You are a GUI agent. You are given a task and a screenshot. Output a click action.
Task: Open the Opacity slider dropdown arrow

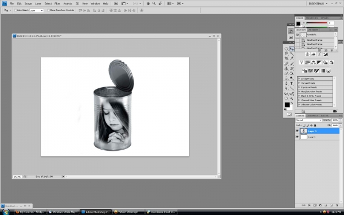pyautogui.click(x=340, y=120)
